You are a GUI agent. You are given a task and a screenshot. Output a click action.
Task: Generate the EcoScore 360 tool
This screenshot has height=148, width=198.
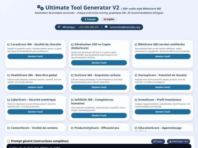pos(99,87)
